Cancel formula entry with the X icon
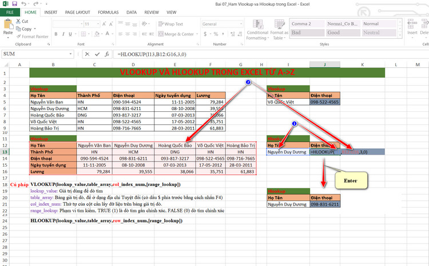The image size is (429, 266). pyautogui.click(x=87, y=54)
